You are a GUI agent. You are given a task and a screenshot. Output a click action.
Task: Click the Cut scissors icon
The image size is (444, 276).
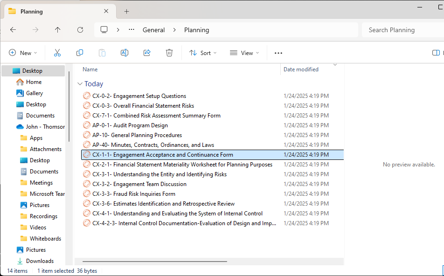pyautogui.click(x=57, y=53)
